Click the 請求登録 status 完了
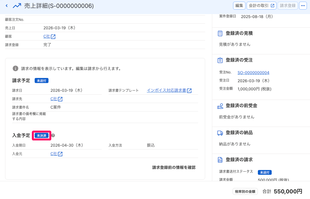 click(x=47, y=45)
